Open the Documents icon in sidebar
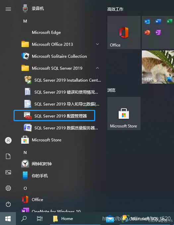 (x=8, y=156)
